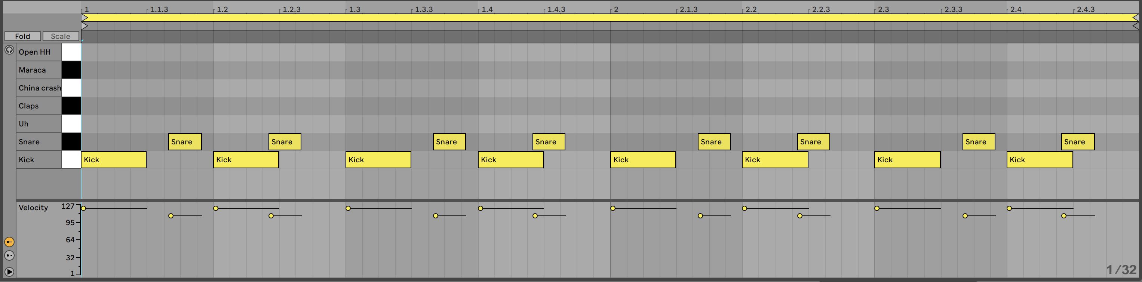Screen dimensions: 1142x282
Task: Select the gray clip end marker at right
Action: [x=1135, y=26]
